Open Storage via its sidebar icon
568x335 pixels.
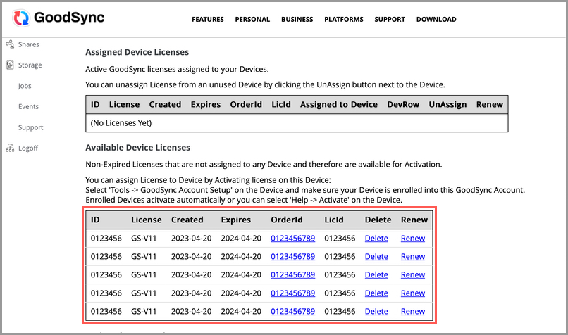pyautogui.click(x=10, y=65)
